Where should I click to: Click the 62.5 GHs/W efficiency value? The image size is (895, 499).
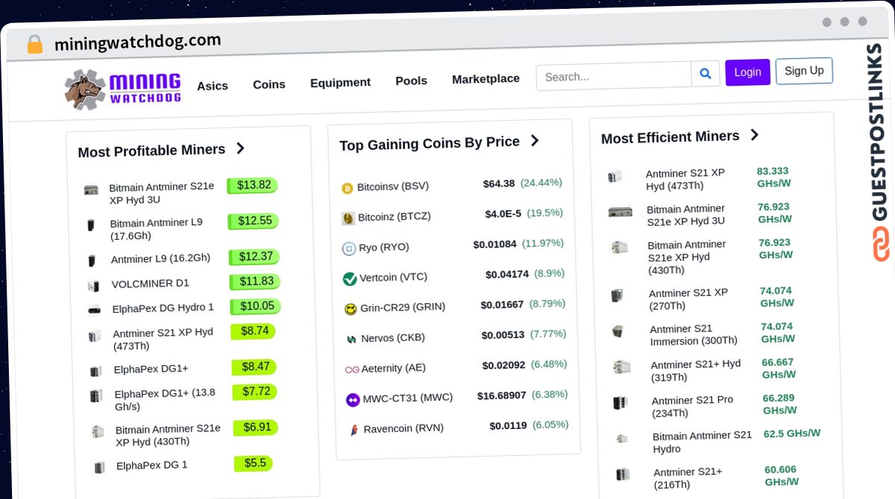click(792, 433)
